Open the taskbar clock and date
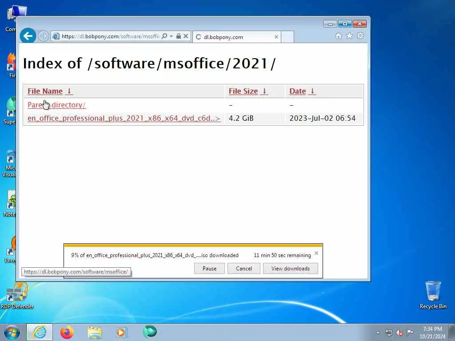This screenshot has height=341, width=455. click(x=432, y=333)
